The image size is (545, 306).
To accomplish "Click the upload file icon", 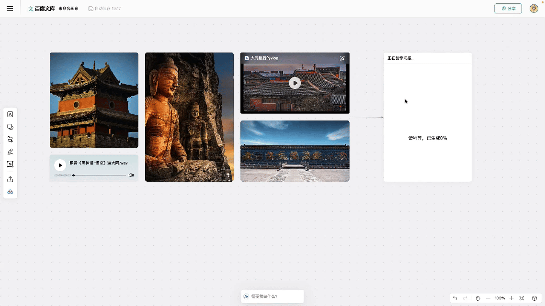I will 10,179.
